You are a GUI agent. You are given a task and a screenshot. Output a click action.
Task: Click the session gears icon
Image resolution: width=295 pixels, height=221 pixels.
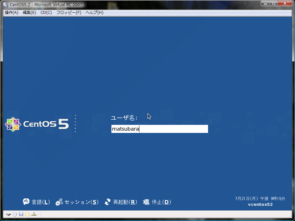coord(59,202)
